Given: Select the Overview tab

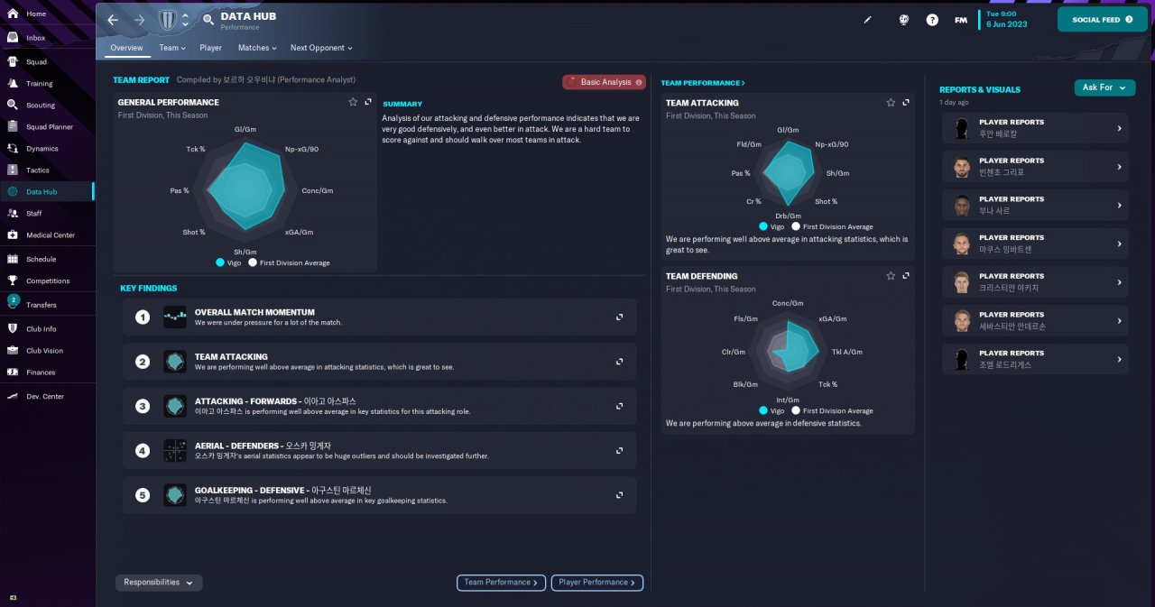Looking at the screenshot, I should (x=126, y=48).
